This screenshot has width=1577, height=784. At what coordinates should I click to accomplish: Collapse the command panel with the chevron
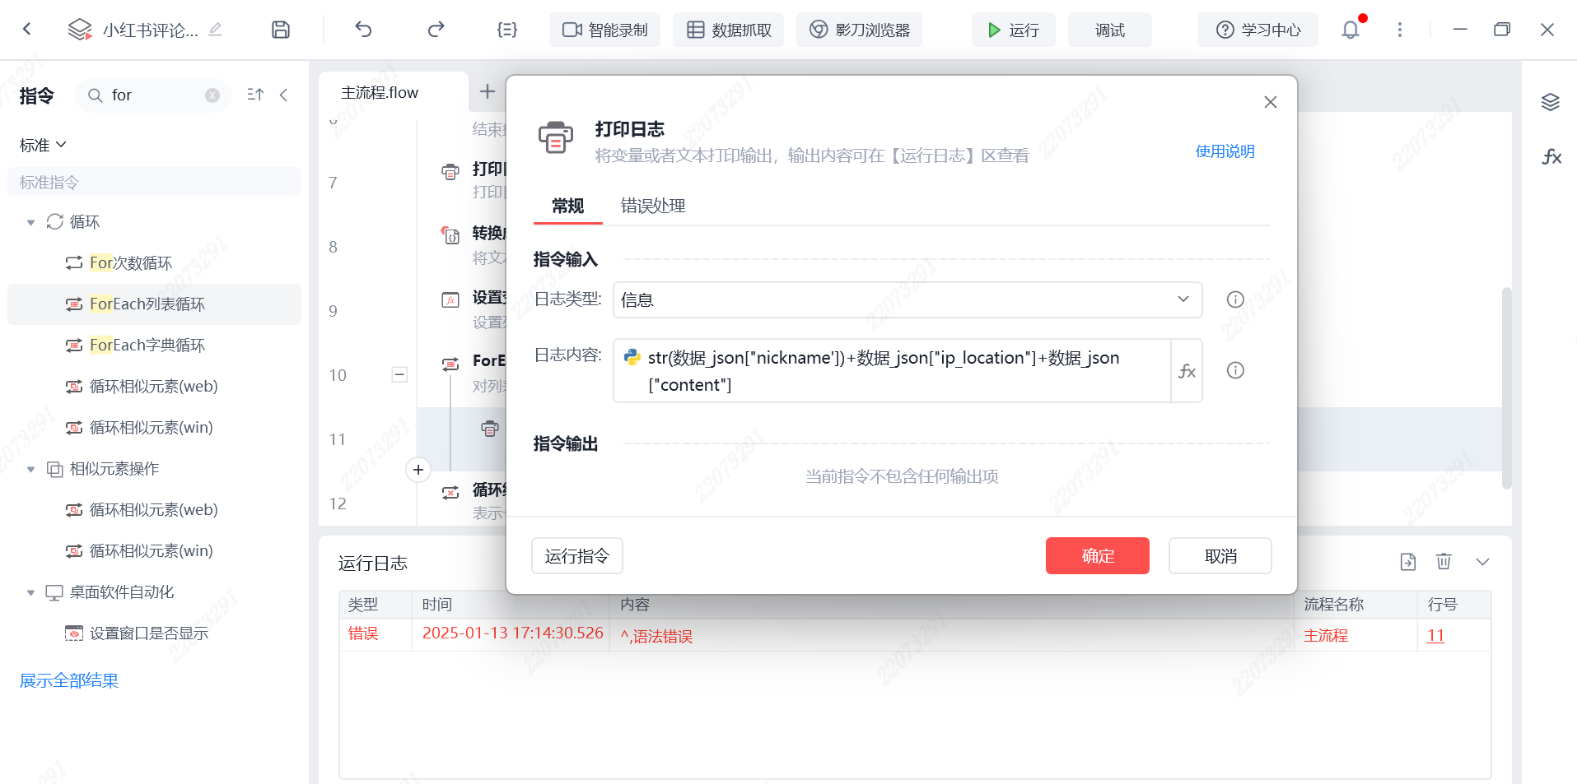pyautogui.click(x=284, y=95)
